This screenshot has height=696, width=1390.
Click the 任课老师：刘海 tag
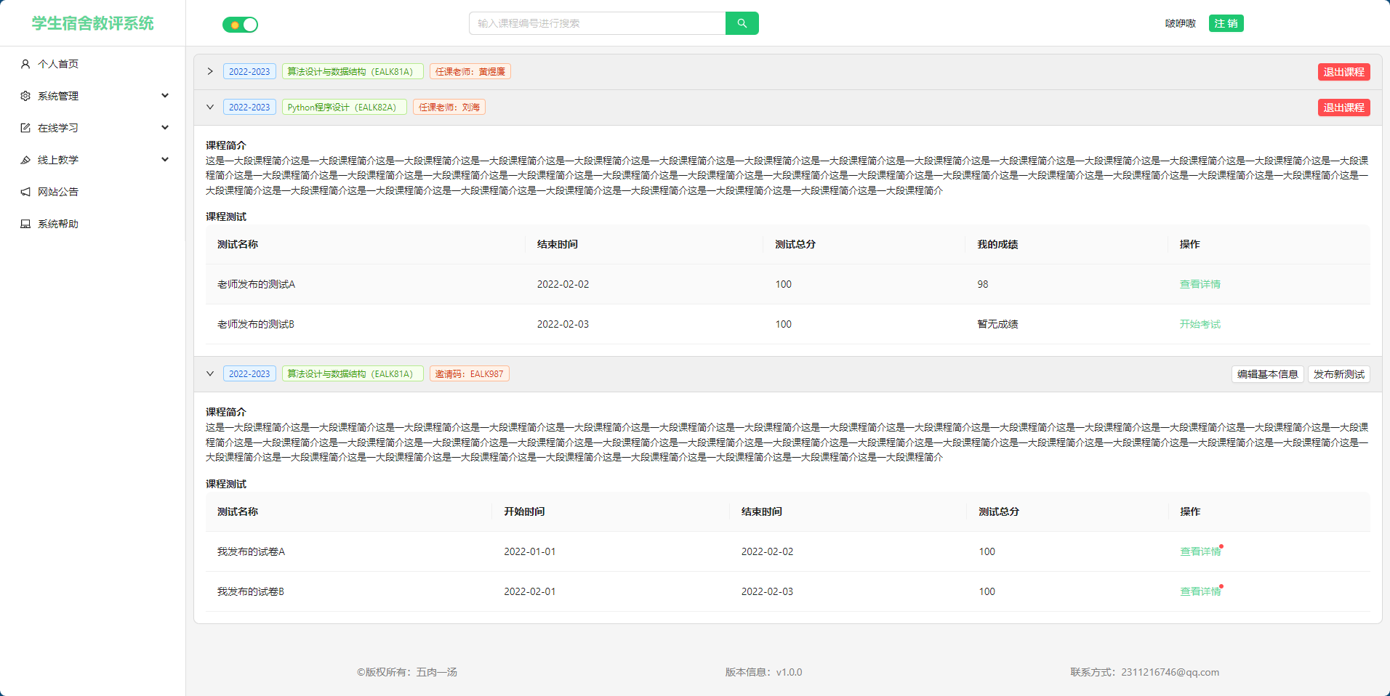[x=449, y=107]
